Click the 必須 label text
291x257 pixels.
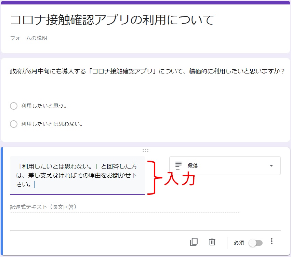click(239, 243)
